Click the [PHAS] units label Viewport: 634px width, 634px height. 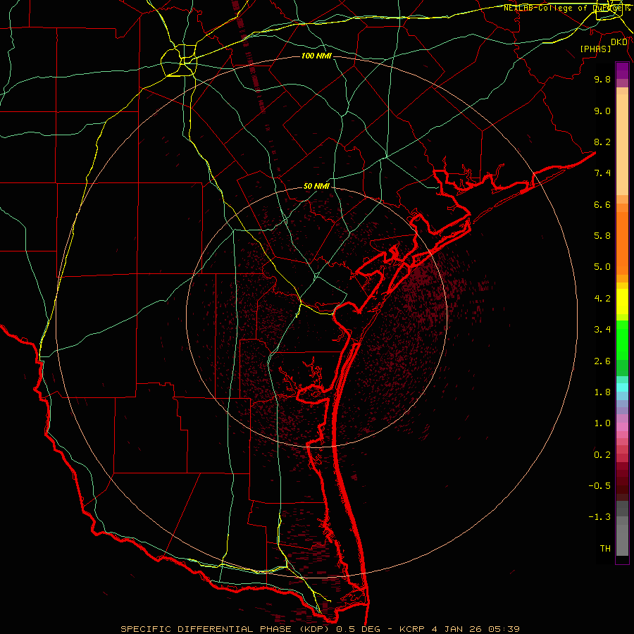pyautogui.click(x=595, y=49)
